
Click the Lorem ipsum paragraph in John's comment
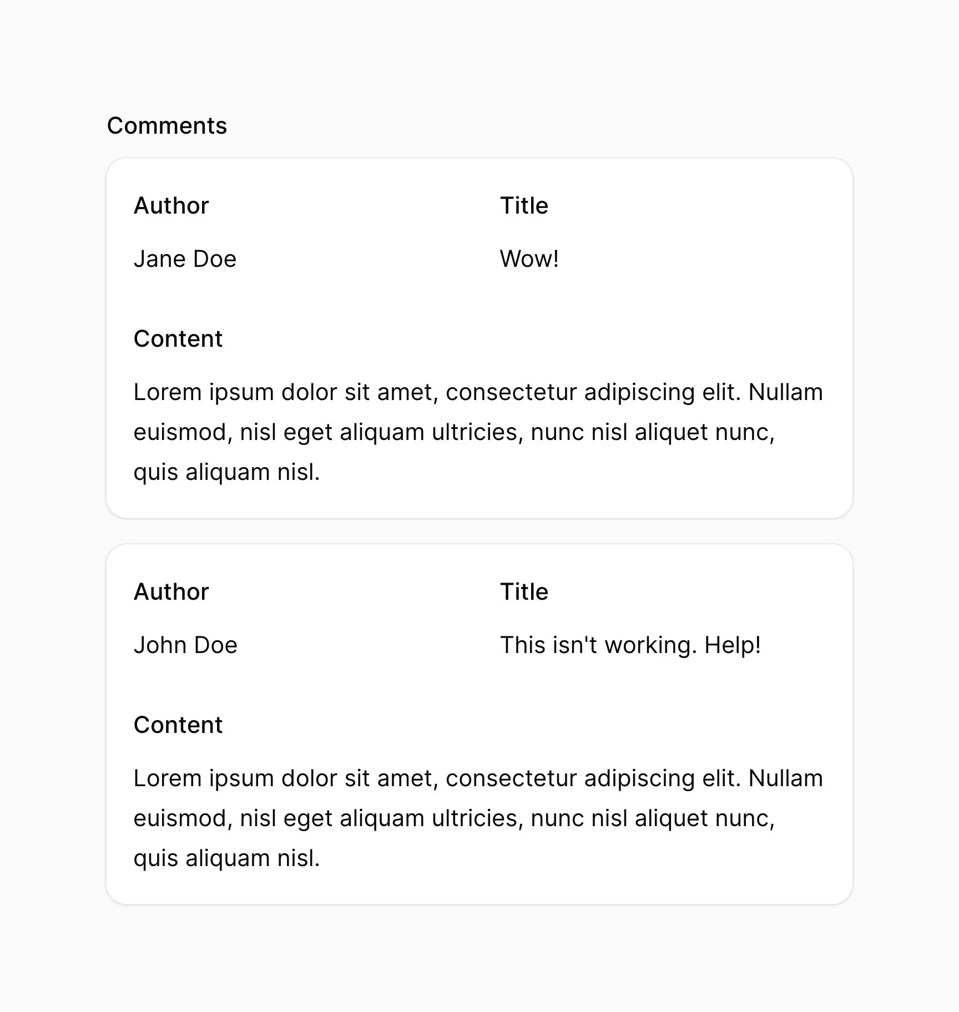(478, 818)
